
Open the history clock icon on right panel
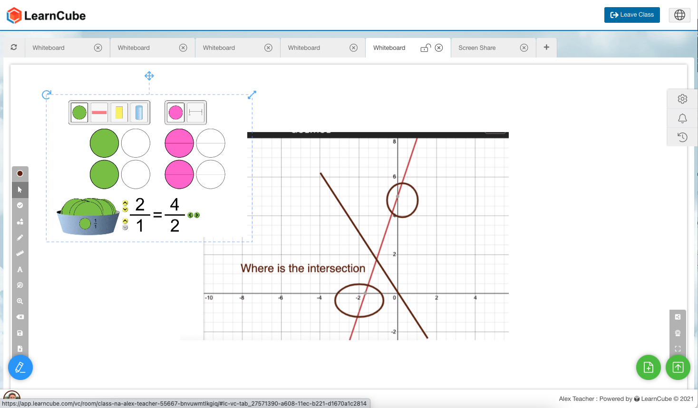(x=682, y=137)
